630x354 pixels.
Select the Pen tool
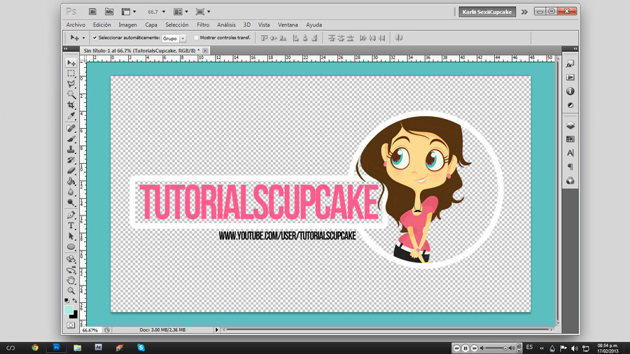pos(71,215)
